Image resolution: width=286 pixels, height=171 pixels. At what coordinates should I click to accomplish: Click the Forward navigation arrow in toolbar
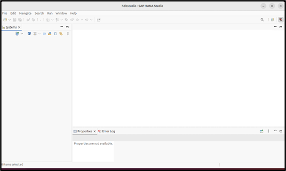tap(87, 20)
